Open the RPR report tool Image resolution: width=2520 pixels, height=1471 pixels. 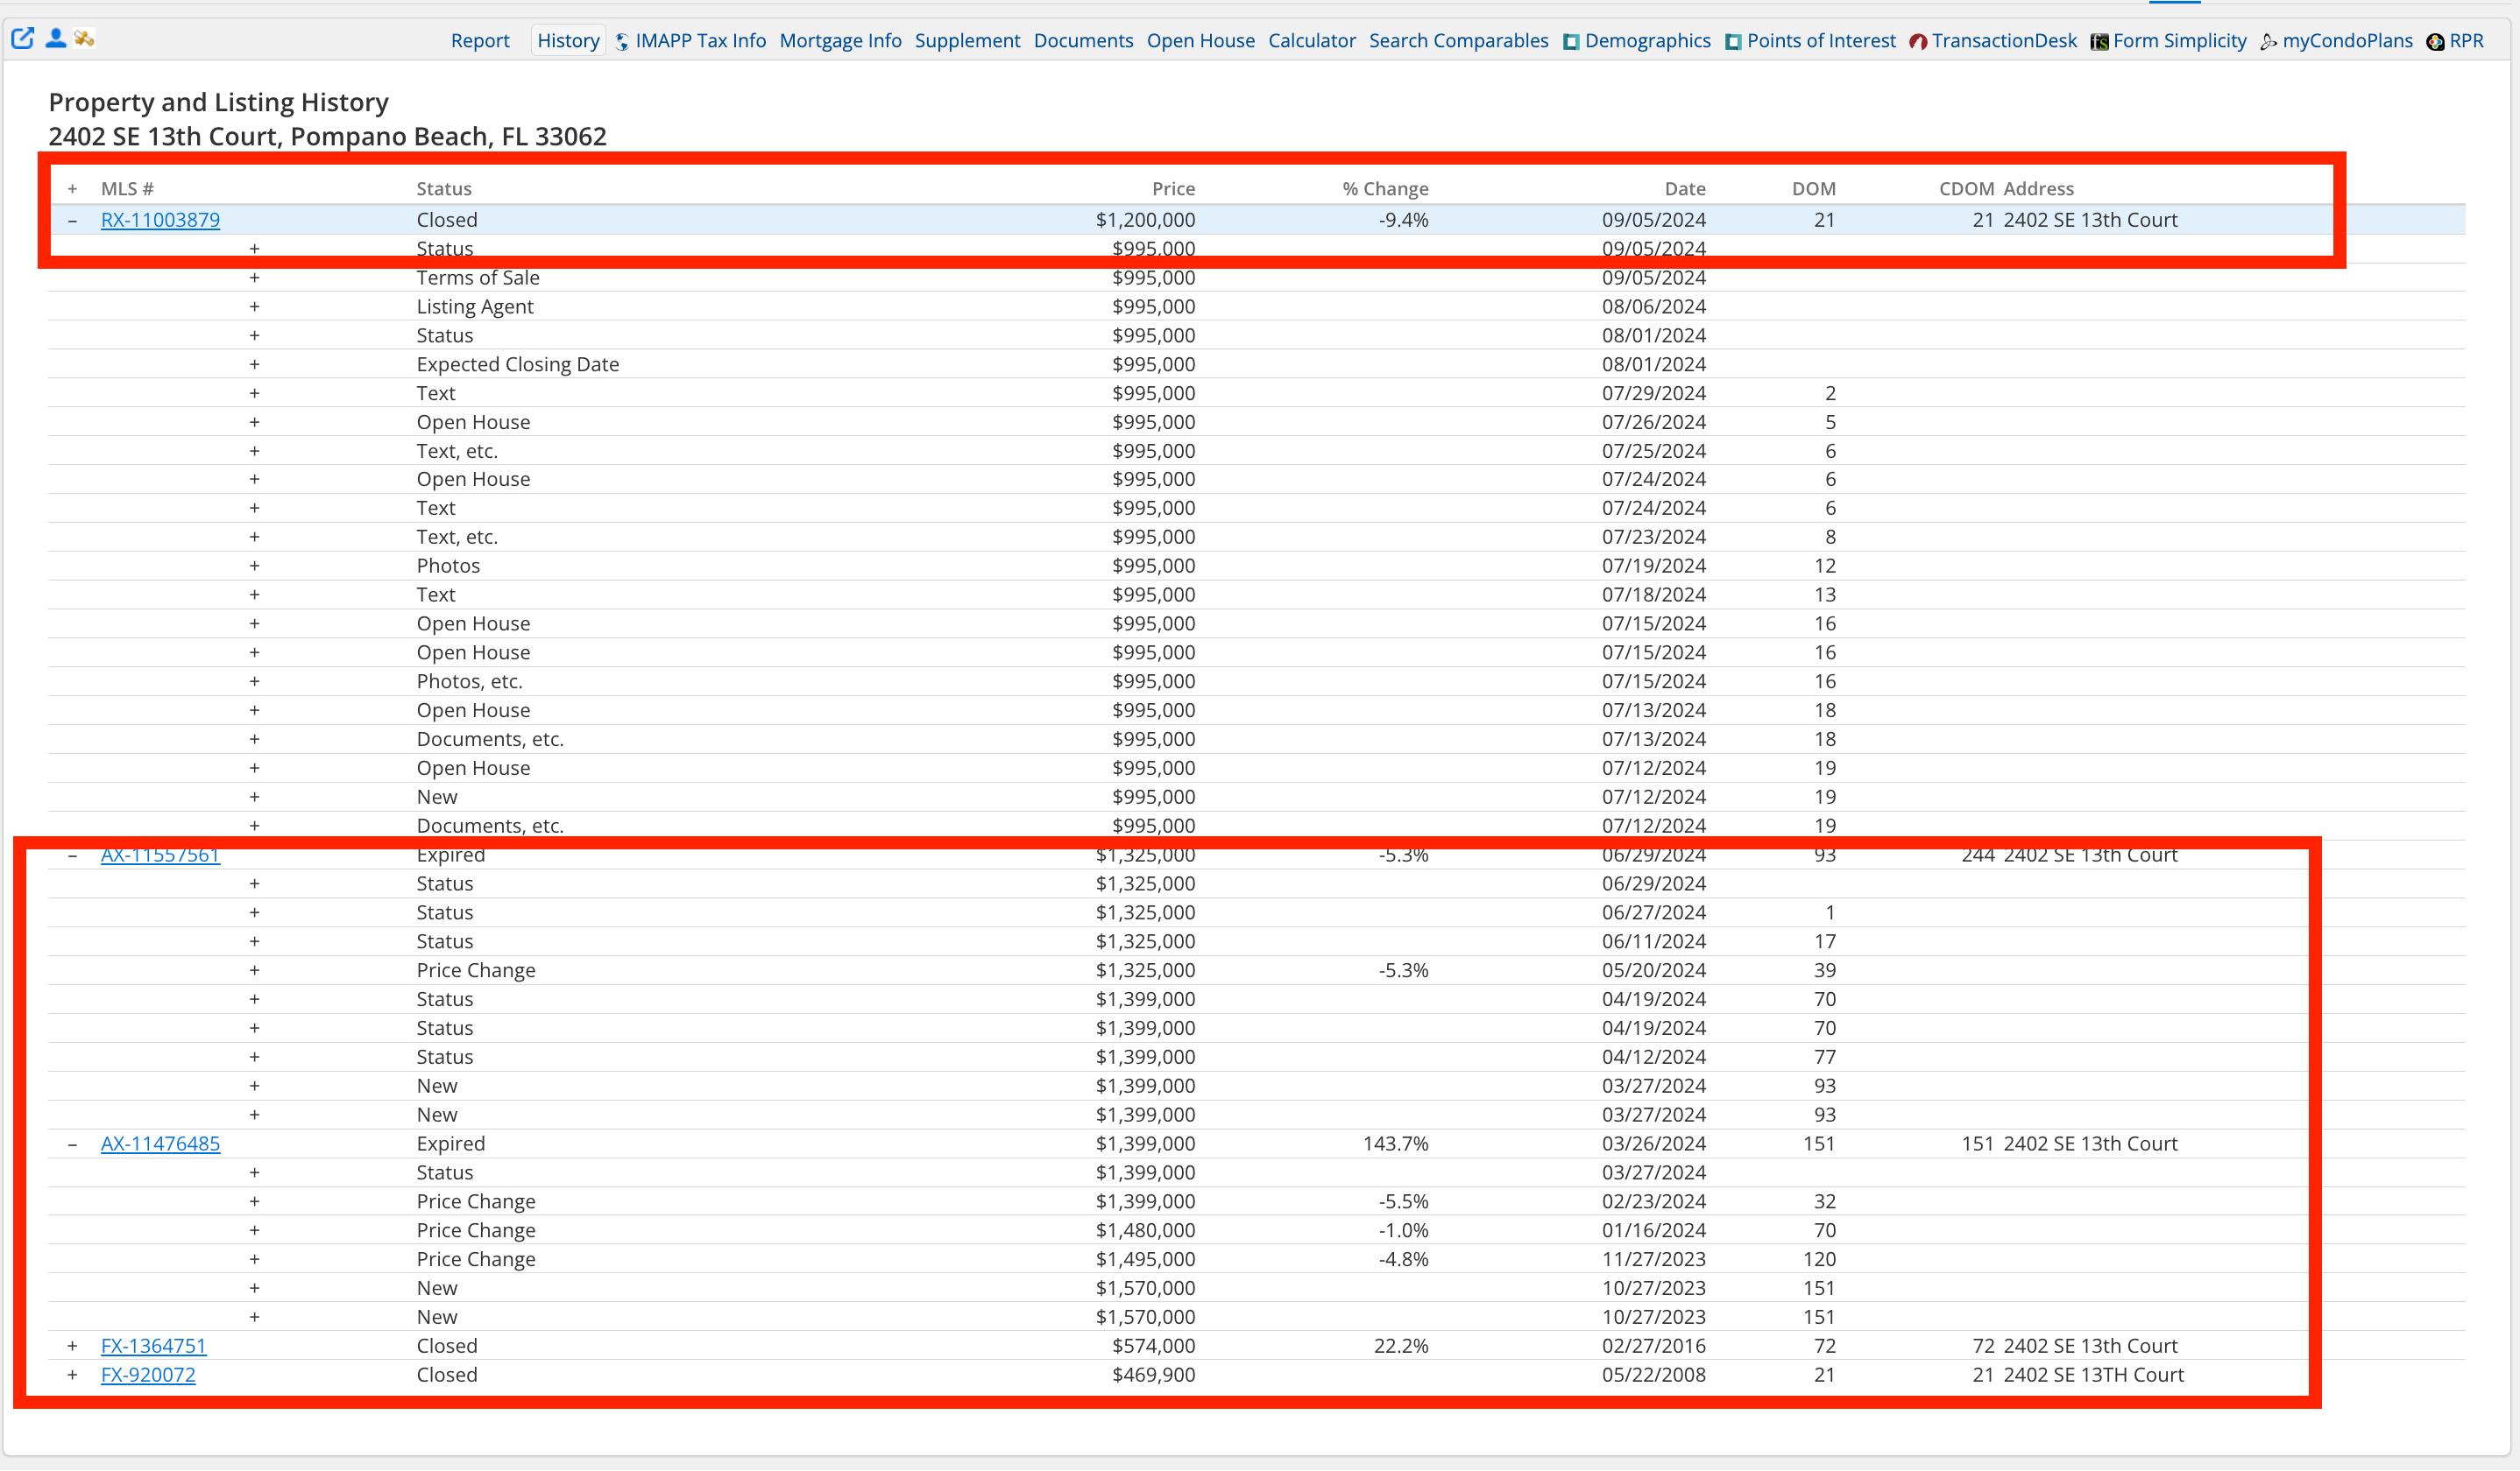(2465, 41)
